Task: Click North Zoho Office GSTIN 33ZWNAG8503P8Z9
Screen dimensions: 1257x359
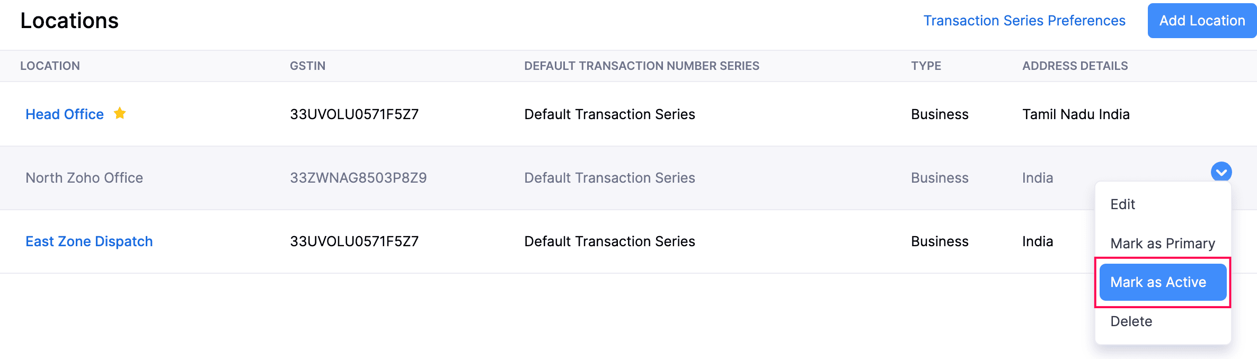Action: [358, 178]
